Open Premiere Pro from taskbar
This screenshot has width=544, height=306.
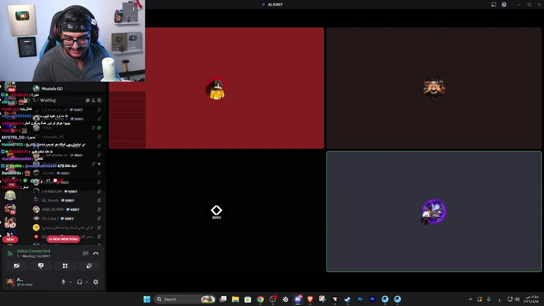pos(372,299)
